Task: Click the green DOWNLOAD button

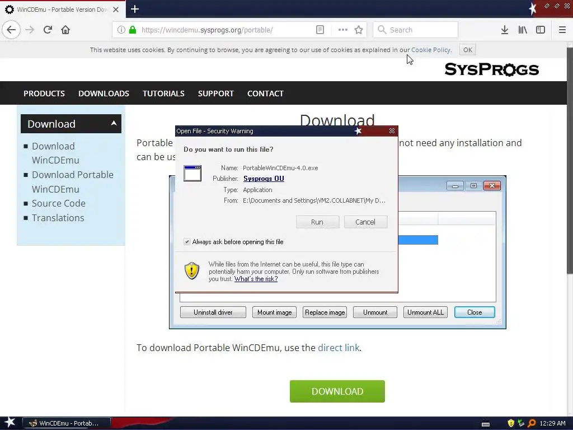Action: click(x=337, y=391)
